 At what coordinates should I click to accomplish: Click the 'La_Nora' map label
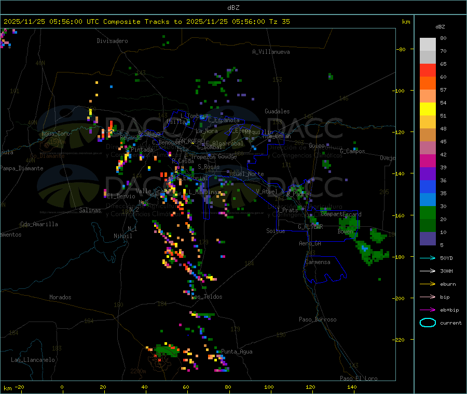(207, 131)
